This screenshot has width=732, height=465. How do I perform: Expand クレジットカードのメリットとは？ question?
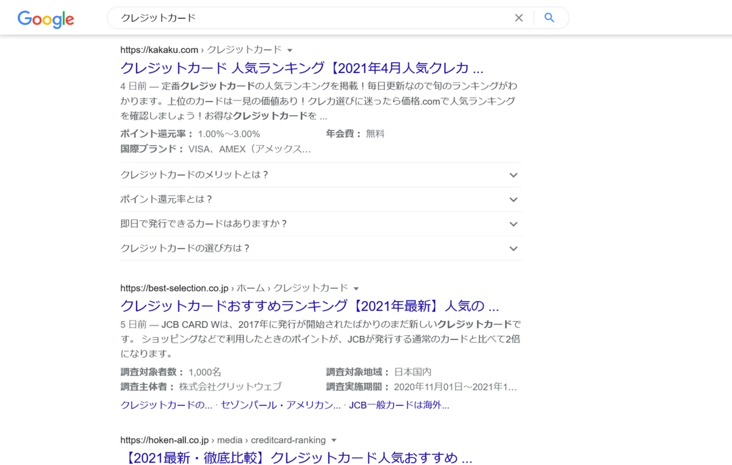[x=321, y=175]
